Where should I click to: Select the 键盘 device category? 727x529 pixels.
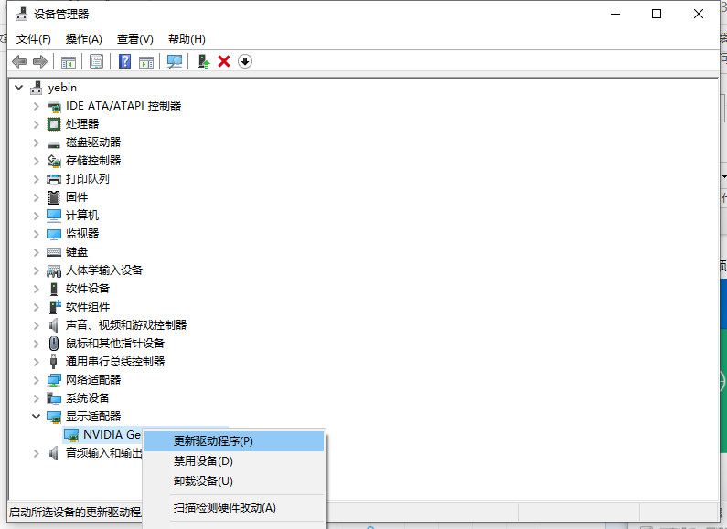click(x=77, y=252)
